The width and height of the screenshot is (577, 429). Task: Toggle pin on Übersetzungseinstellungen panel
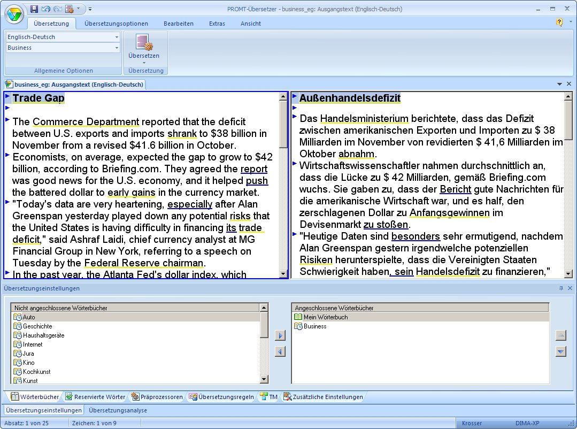(561, 288)
